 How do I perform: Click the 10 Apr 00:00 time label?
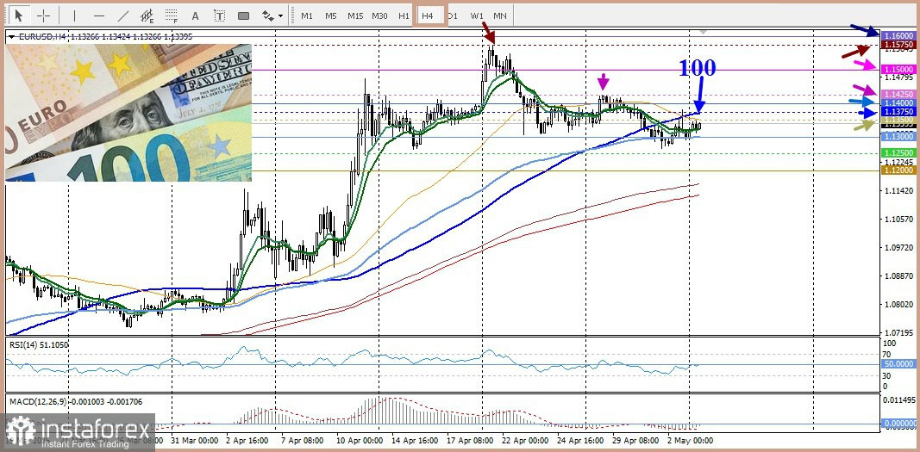click(357, 440)
